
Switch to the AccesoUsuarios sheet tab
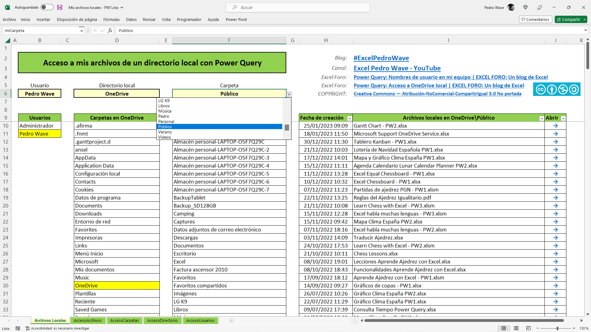[x=200, y=320]
